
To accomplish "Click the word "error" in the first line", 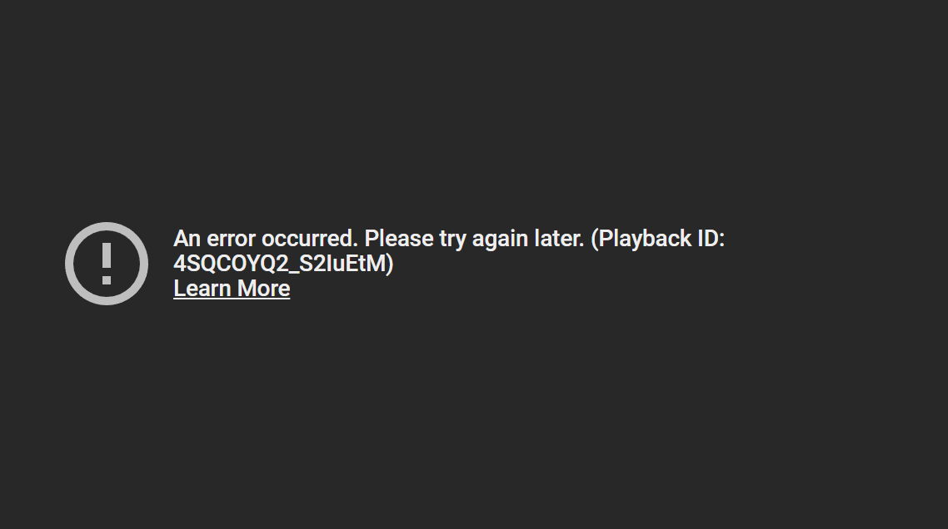I will [x=231, y=240].
